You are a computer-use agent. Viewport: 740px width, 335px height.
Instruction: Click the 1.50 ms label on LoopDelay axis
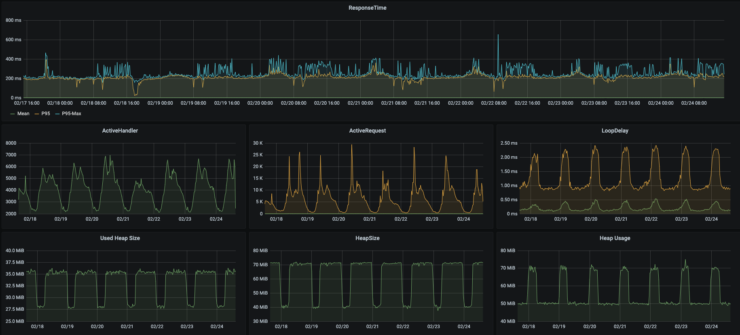point(509,171)
